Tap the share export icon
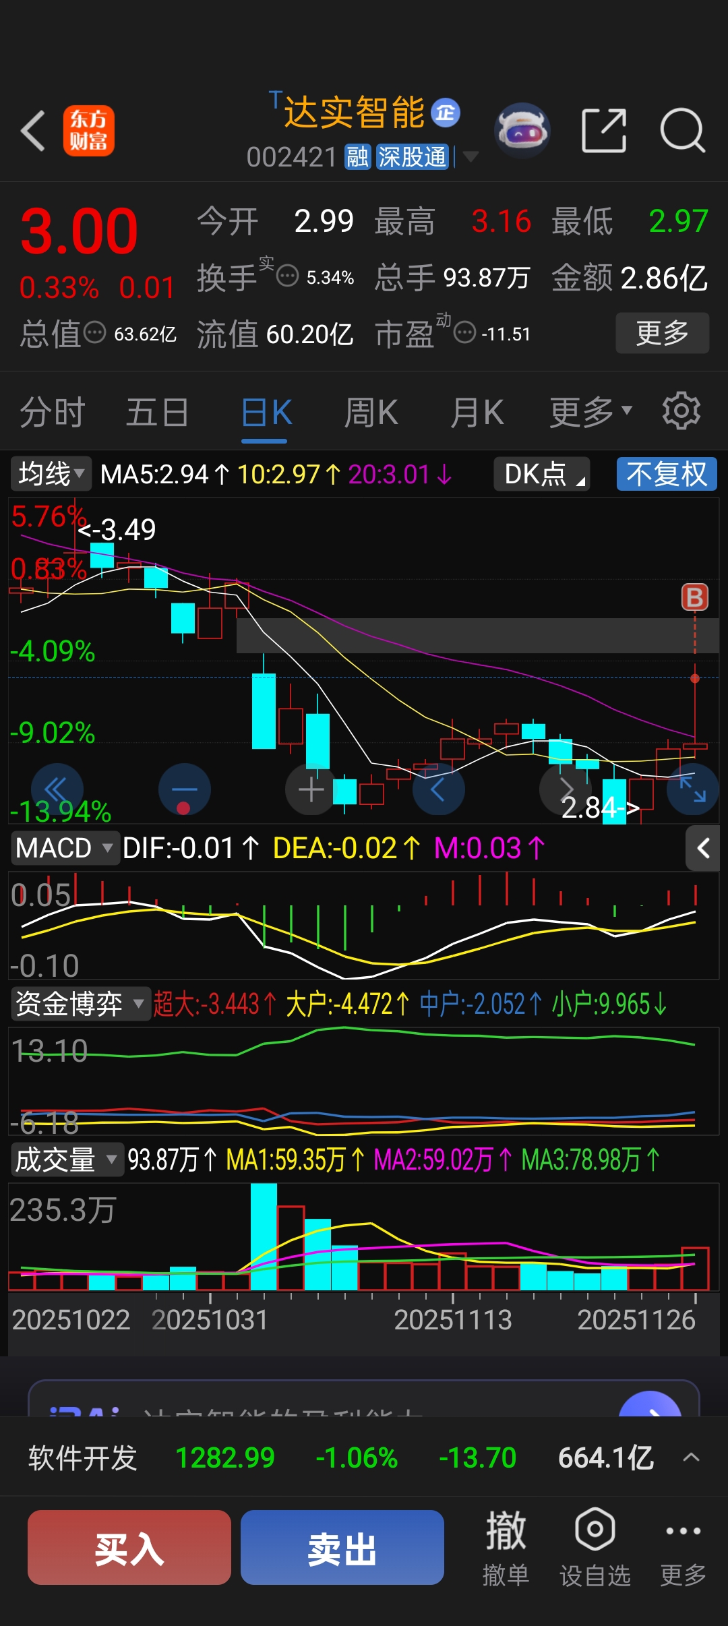The image size is (728, 1626). point(604,130)
